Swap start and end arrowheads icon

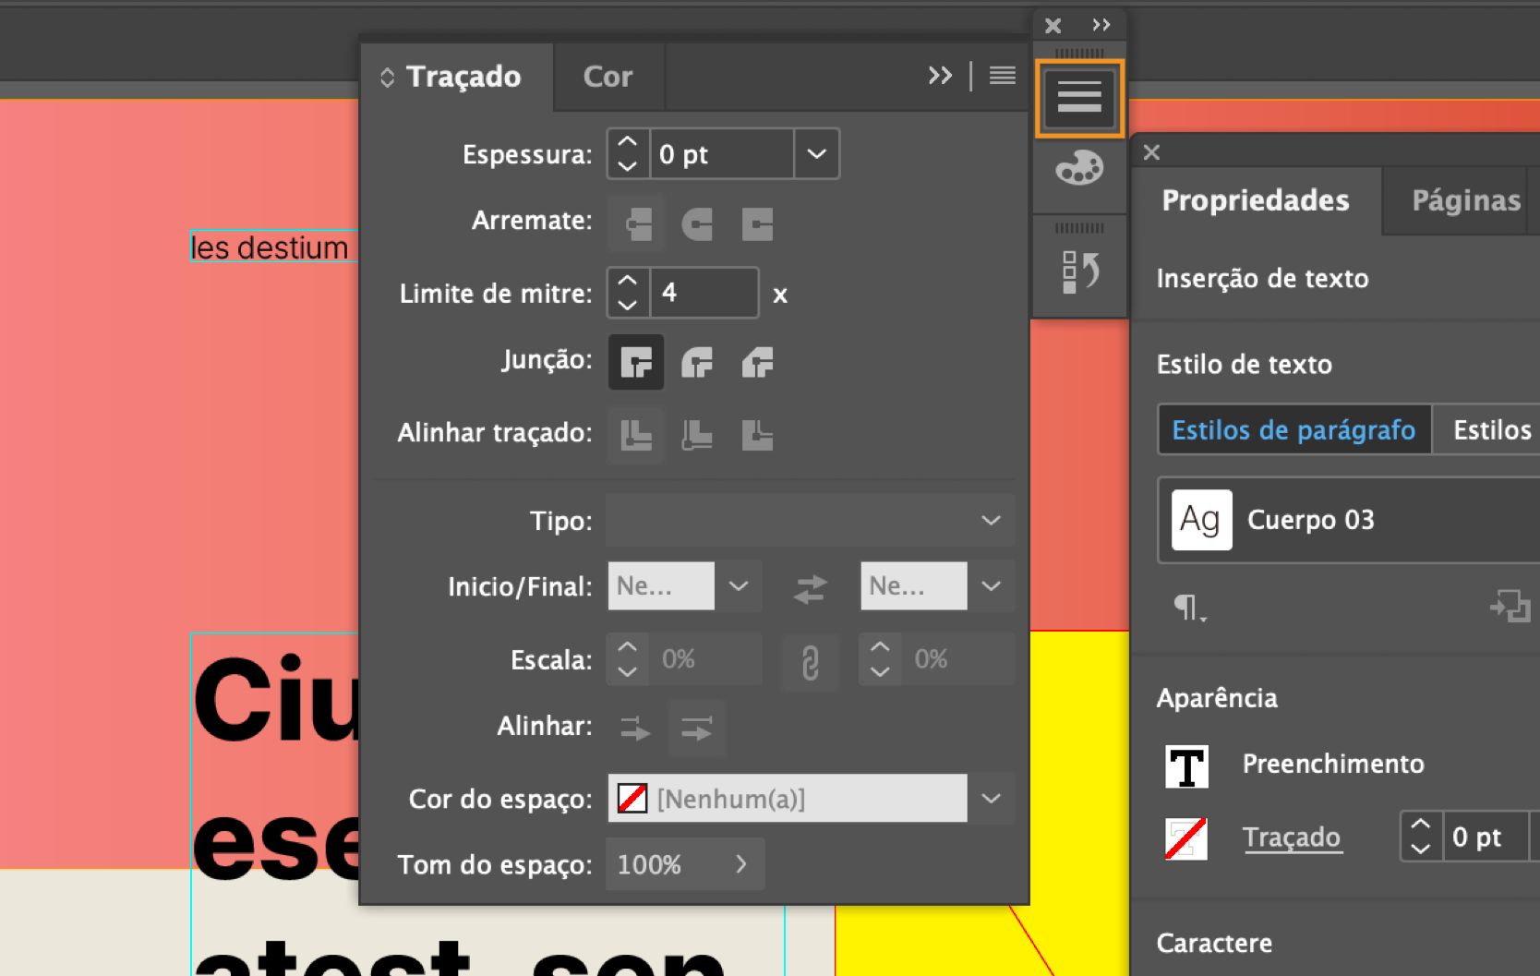[x=810, y=588]
